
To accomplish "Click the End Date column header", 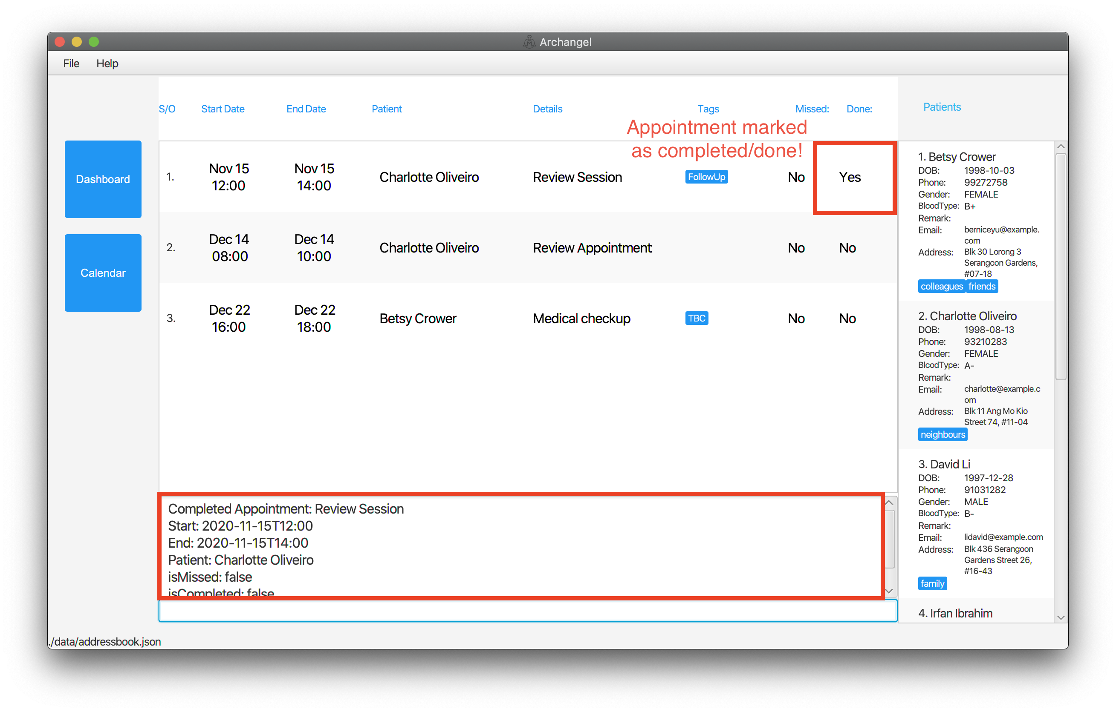I will point(306,109).
